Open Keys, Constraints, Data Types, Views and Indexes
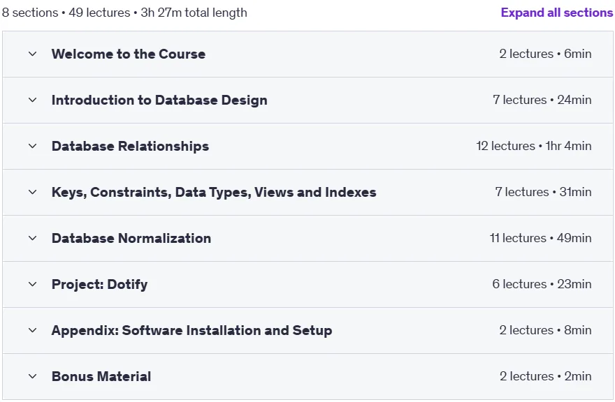615x402 pixels. tap(214, 193)
